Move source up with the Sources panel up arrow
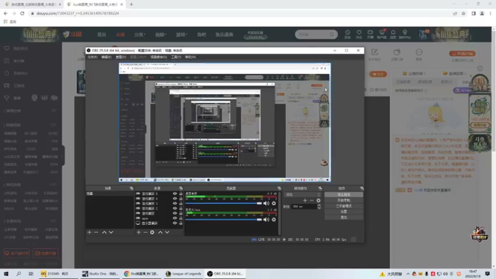Viewport: 496px width, 279px height. tap(161, 232)
